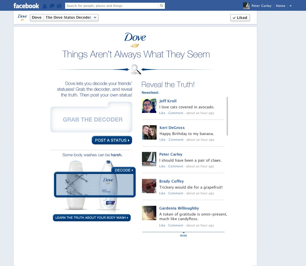Expand MORE newsfeed statuses
The width and height of the screenshot is (306, 266).
coord(184,235)
